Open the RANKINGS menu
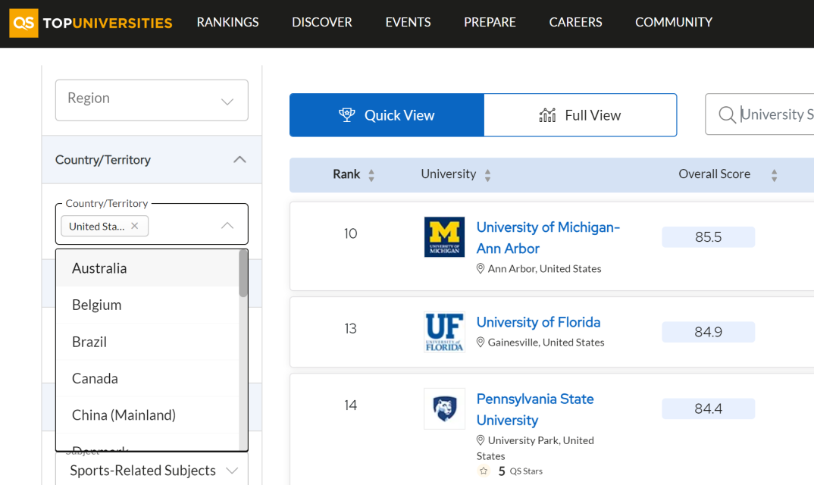Image resolution: width=814 pixels, height=485 pixels. tap(227, 22)
